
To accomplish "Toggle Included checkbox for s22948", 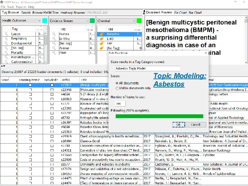I will tap(52, 90).
